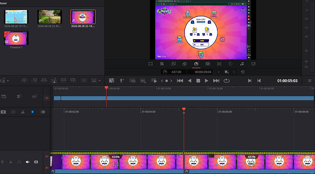
Task: Expand the import media dropdown arrow
Action: (8, 81)
